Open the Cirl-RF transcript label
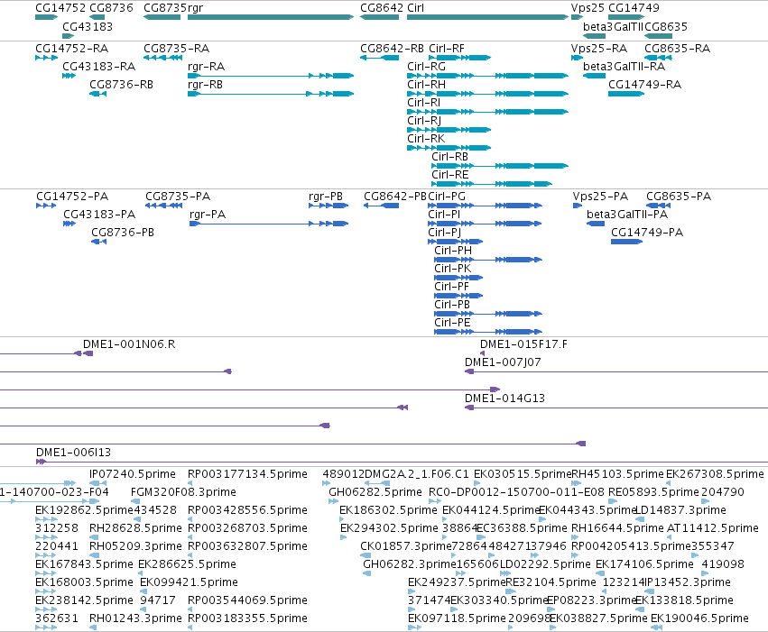The height and width of the screenshot is (632, 768). (x=447, y=49)
